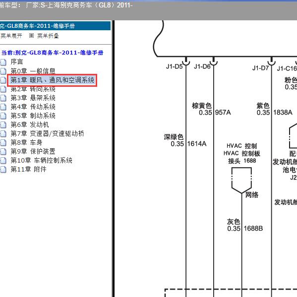
Task: Click the page icon beside 序言
Action: pyautogui.click(x=3, y=62)
